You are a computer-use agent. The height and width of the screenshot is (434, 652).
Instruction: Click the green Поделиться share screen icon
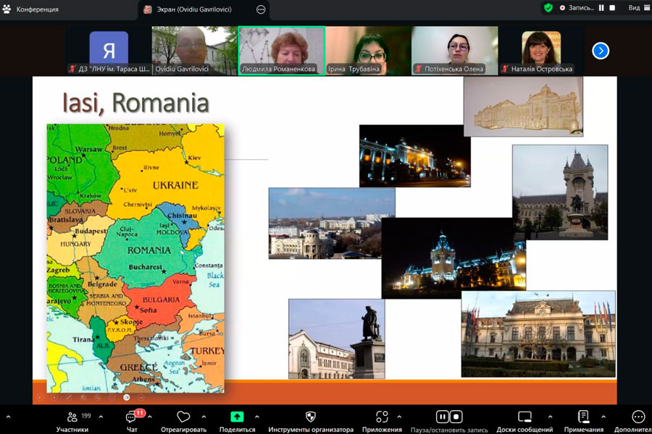(x=237, y=417)
